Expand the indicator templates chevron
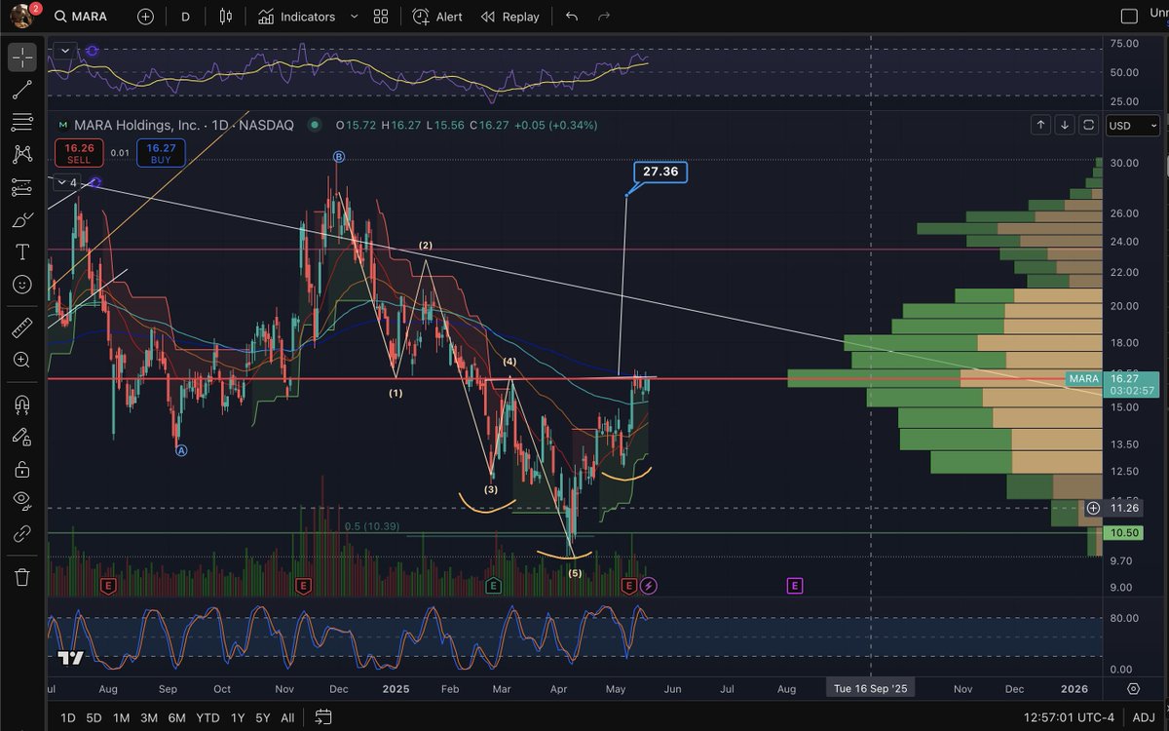 [354, 17]
